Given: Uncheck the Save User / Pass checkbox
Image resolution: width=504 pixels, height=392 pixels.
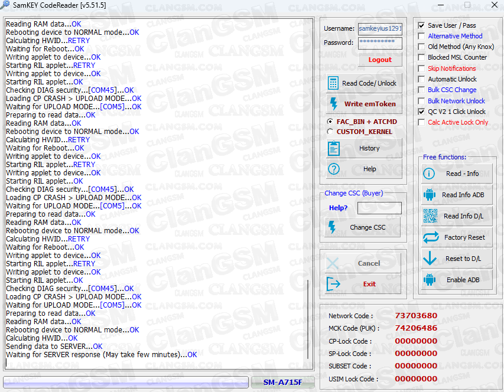Looking at the screenshot, I should coord(421,25).
